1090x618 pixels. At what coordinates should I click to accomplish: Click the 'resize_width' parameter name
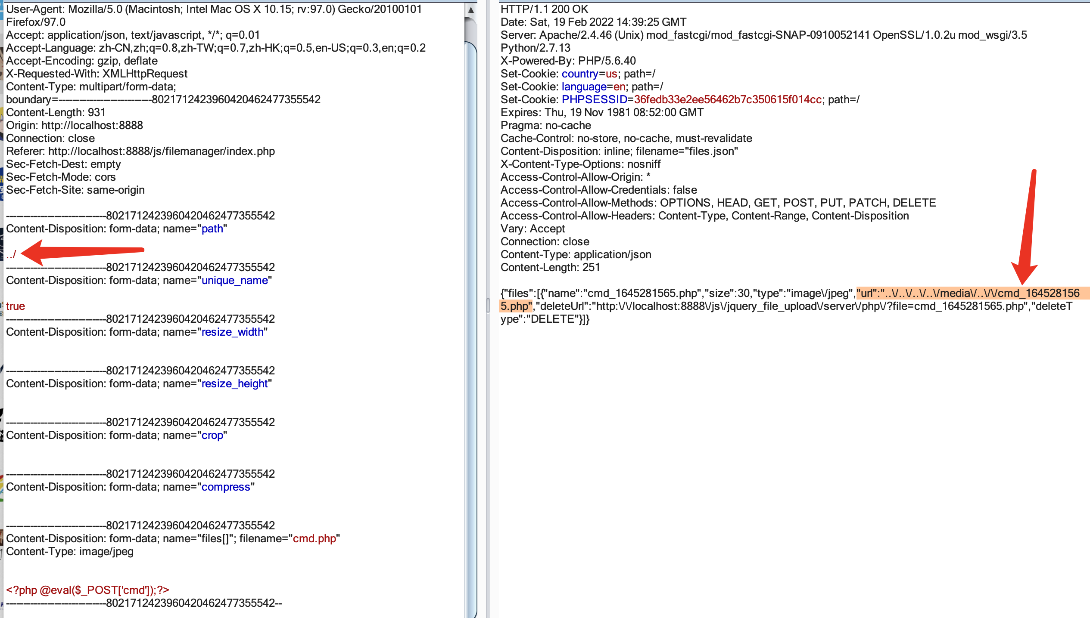point(232,332)
